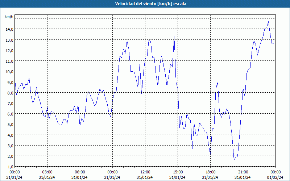The width and height of the screenshot is (290, 181).
Task: Click the "31/01/24" date under 12:00
Action: (x=145, y=177)
